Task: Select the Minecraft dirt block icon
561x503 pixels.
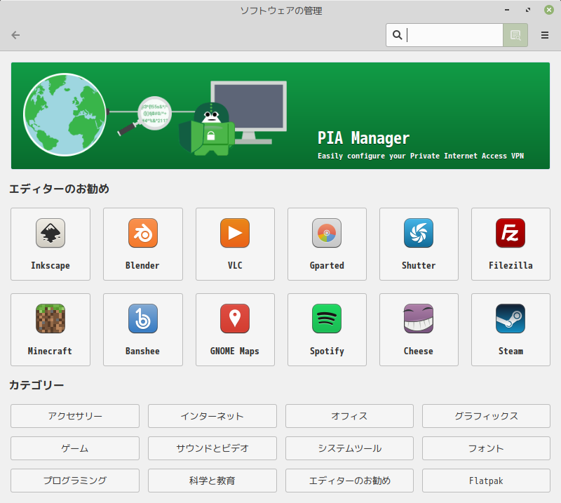Action: pos(50,318)
